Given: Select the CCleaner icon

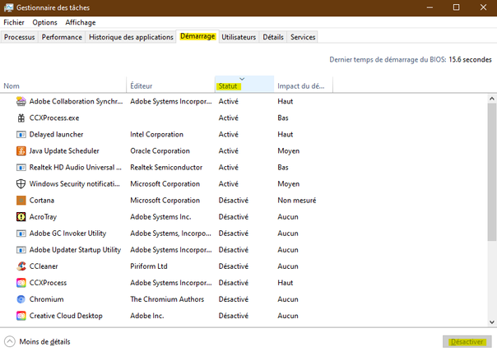Looking at the screenshot, I should (x=21, y=266).
